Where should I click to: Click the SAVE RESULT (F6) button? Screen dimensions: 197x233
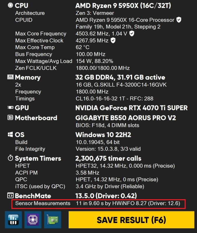click(x=131, y=220)
